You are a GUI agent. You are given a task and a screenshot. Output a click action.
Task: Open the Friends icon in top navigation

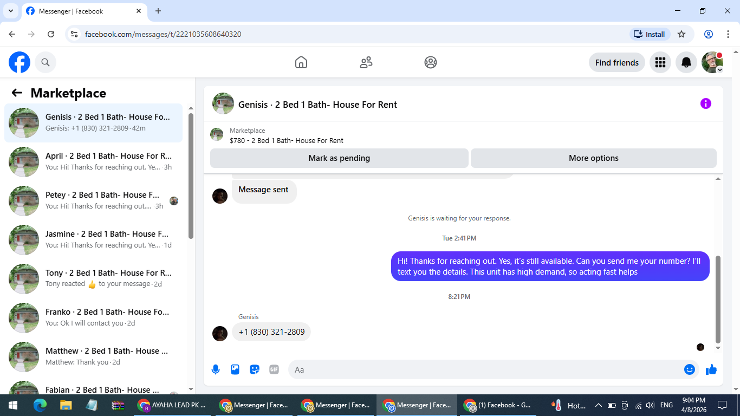tap(366, 62)
